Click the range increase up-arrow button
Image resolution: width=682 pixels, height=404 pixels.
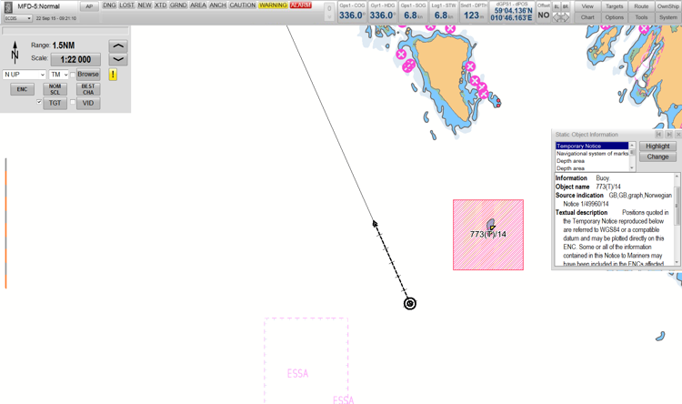pyautogui.click(x=118, y=45)
